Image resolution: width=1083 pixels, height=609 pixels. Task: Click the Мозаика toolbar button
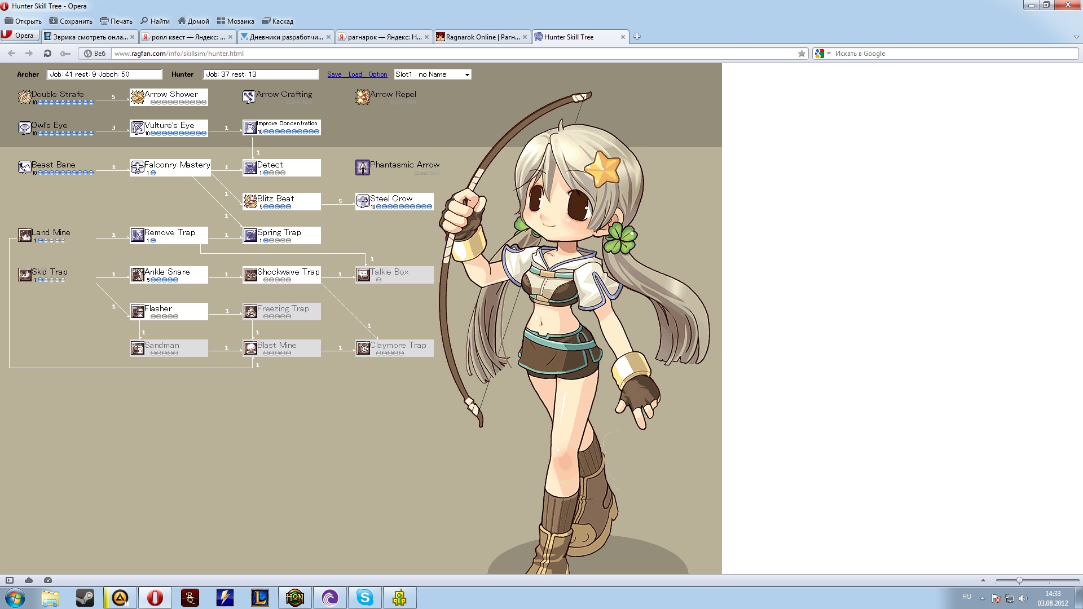(x=236, y=21)
